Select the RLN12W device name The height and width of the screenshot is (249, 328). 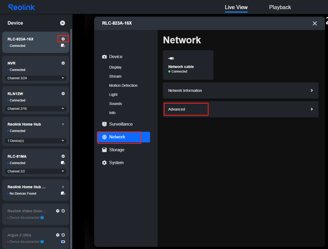tap(15, 94)
